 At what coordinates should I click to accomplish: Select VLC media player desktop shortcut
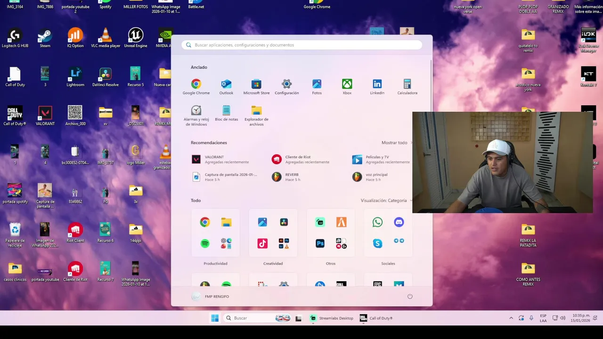106,39
